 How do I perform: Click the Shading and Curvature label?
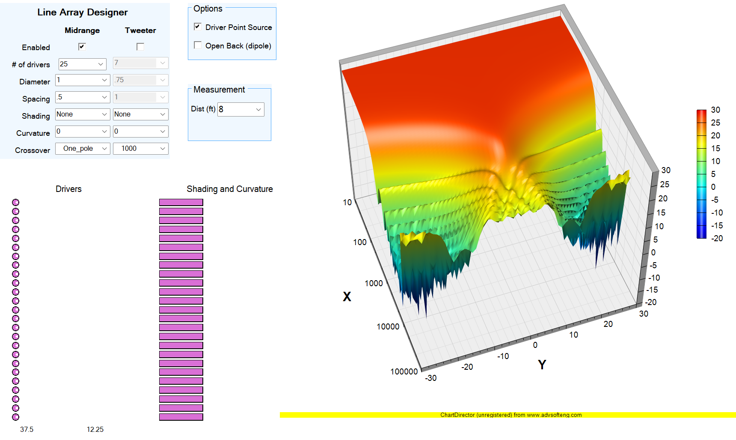pos(230,189)
